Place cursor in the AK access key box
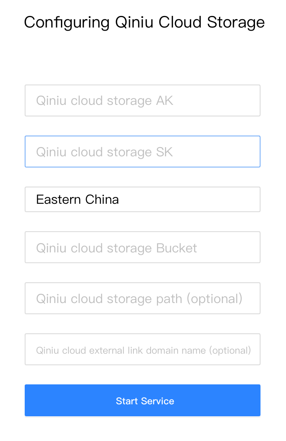Viewport: 286px width, 441px height. click(x=142, y=100)
